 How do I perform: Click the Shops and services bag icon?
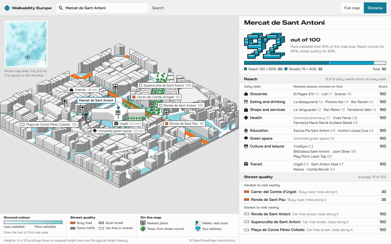(246, 110)
